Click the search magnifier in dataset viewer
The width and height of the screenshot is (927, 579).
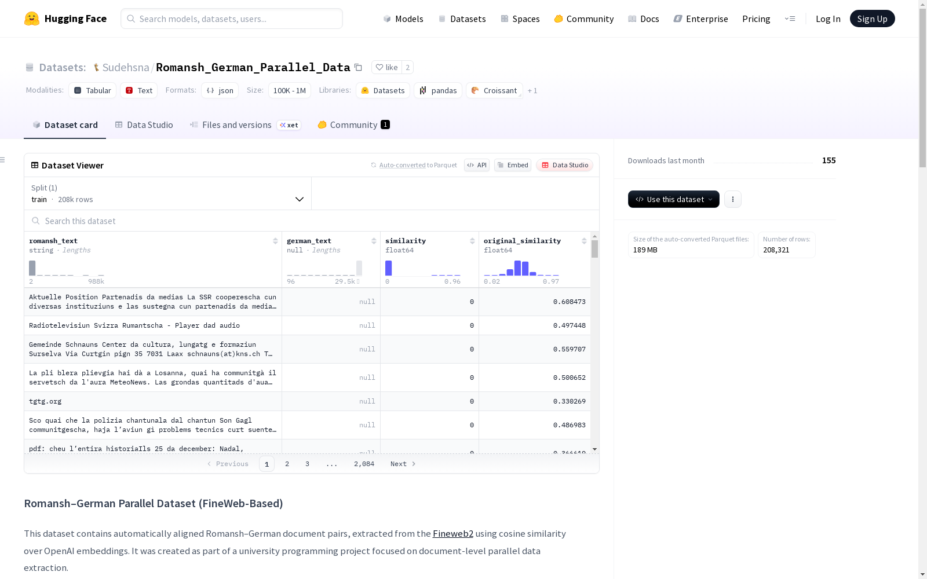coord(36,221)
